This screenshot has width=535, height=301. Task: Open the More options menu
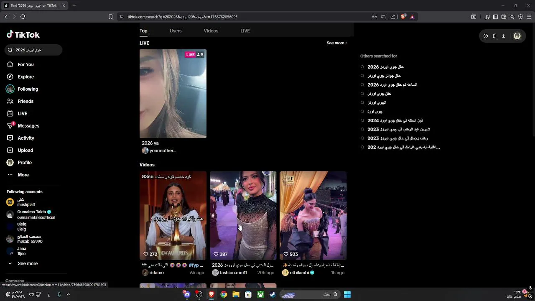tap(18, 175)
